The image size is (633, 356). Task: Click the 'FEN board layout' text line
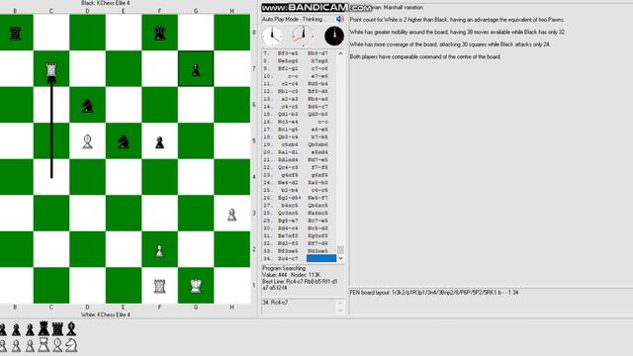(x=434, y=293)
